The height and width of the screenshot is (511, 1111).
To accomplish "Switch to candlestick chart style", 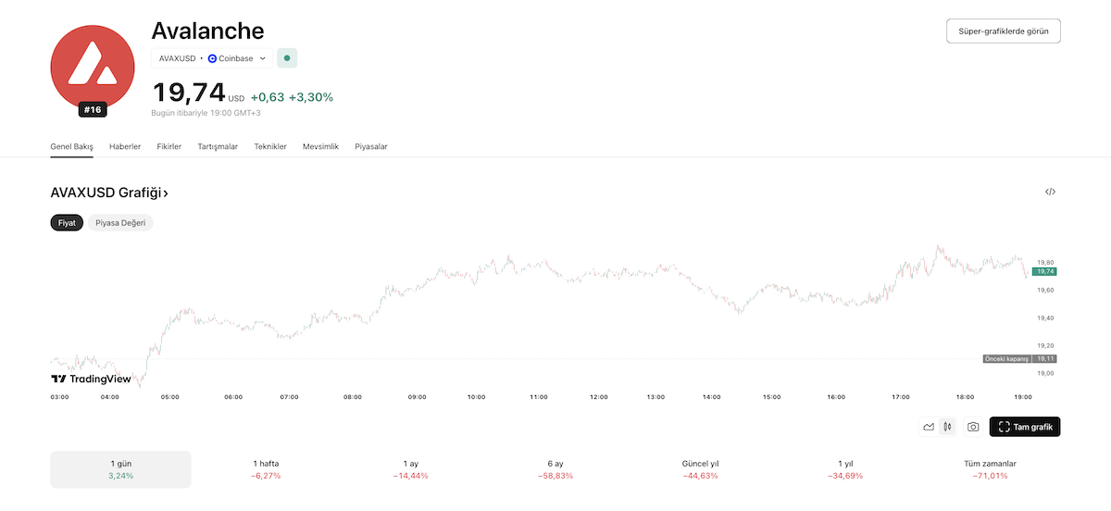I will click(947, 427).
